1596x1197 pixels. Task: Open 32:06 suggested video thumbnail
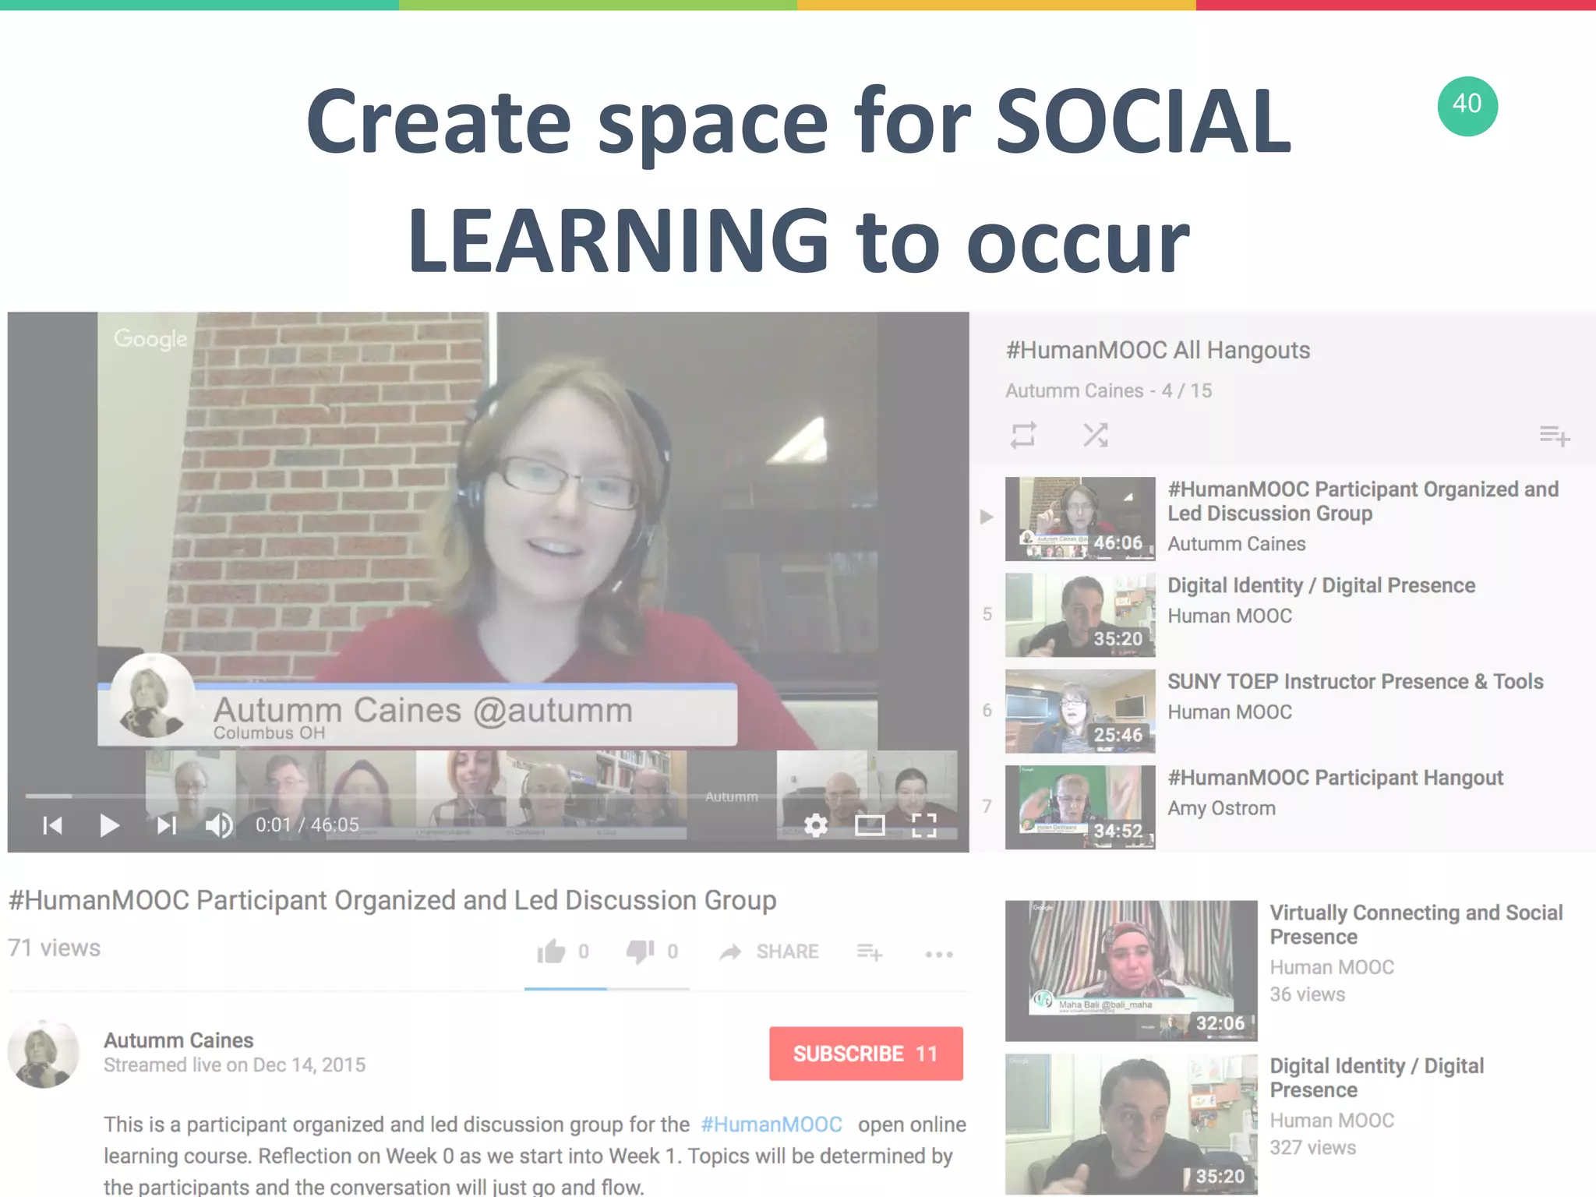pyautogui.click(x=1131, y=971)
